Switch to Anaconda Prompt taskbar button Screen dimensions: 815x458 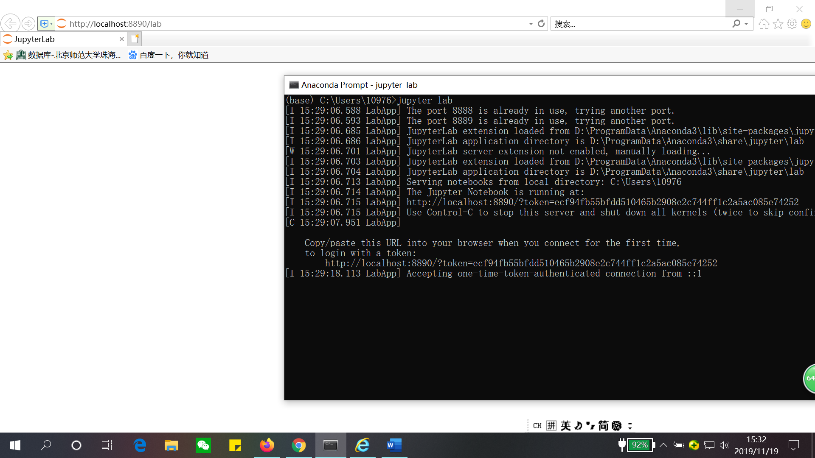[x=331, y=445]
